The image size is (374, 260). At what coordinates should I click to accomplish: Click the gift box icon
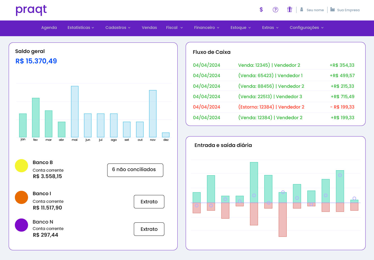290,10
